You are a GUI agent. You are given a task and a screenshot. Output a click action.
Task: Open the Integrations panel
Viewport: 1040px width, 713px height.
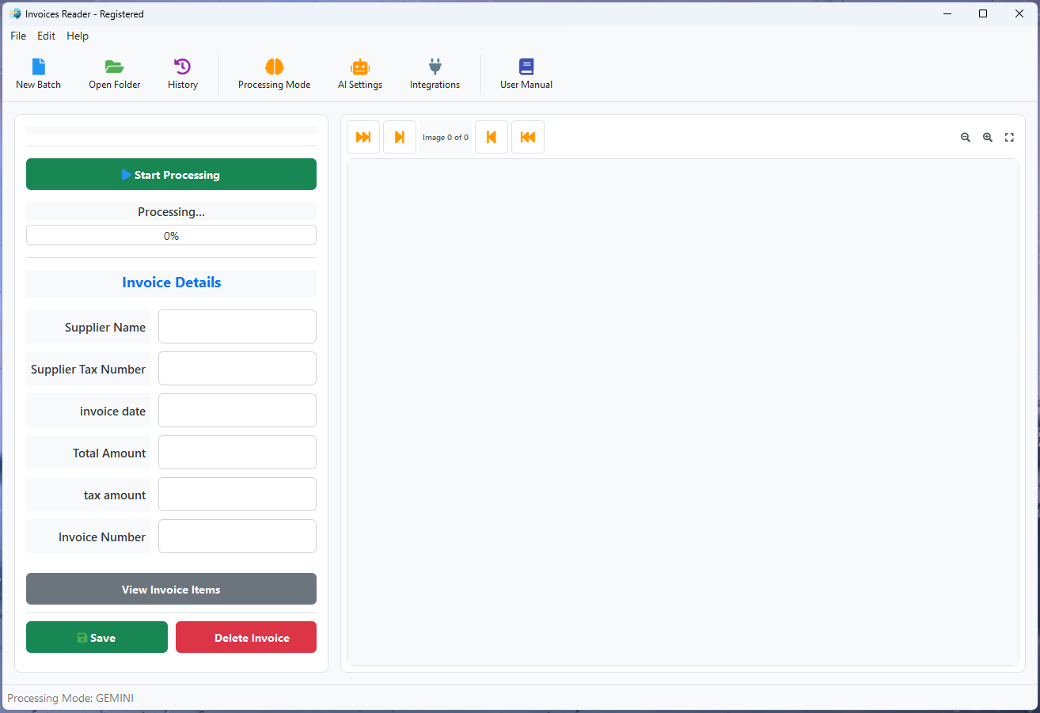click(x=435, y=73)
